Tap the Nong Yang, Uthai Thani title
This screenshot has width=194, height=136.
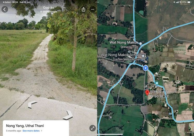tap(25, 126)
